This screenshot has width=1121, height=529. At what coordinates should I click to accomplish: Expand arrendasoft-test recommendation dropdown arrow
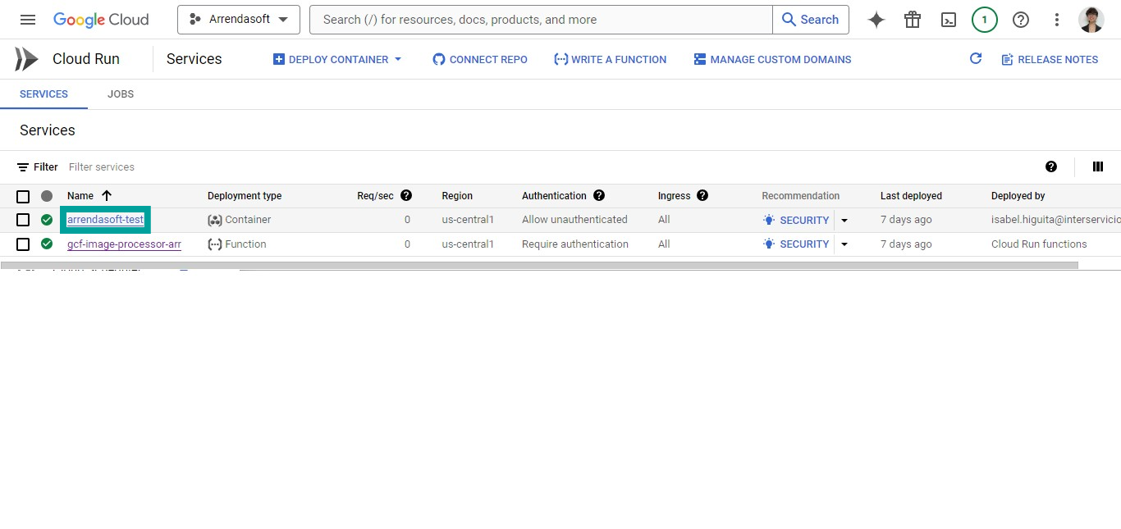(844, 220)
